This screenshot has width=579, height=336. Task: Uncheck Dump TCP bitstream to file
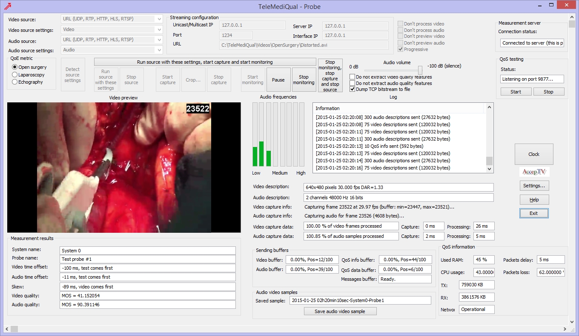[352, 89]
